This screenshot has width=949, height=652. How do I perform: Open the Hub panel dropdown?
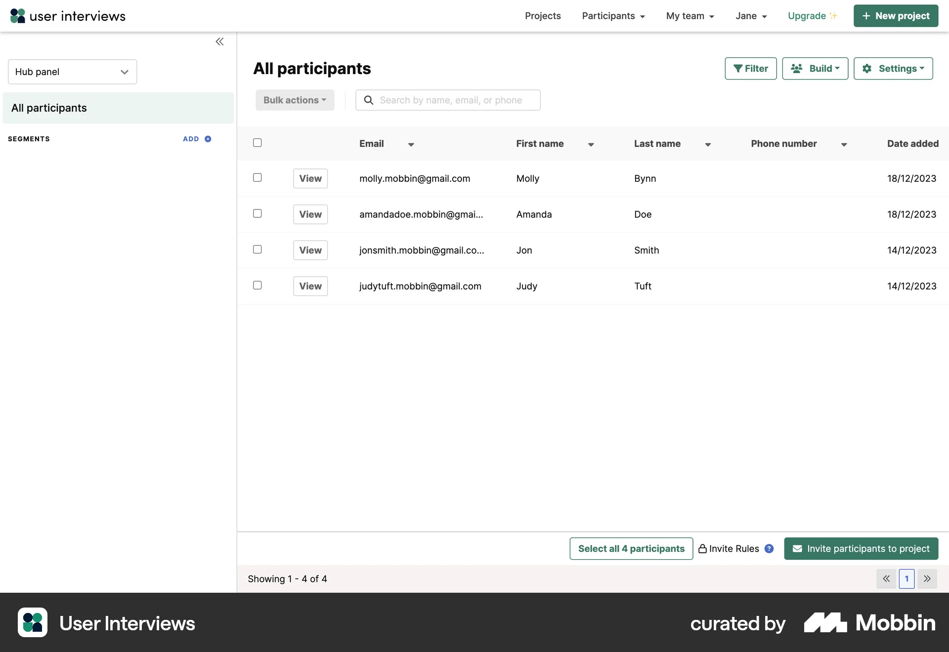click(x=72, y=72)
